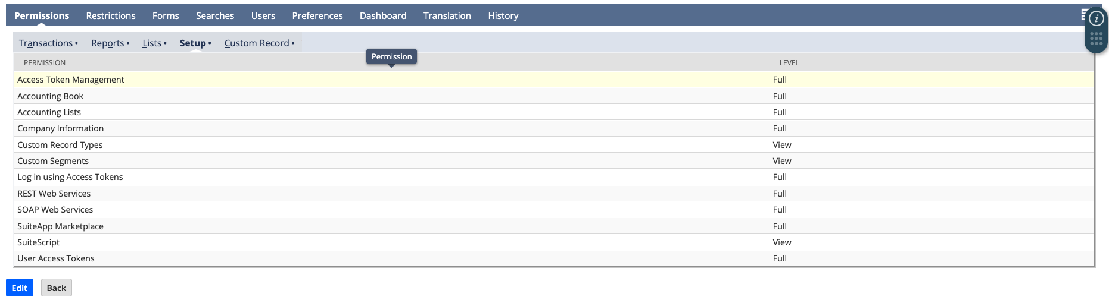Click the LEVEL column header
This screenshot has width=1109, height=300.
pos(789,63)
